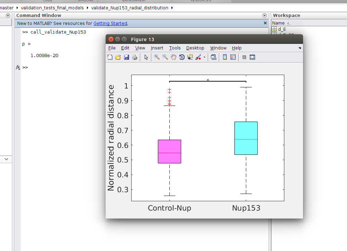Open the Brush color dropdown arrow
347x251 pixels.
[x=204, y=57]
